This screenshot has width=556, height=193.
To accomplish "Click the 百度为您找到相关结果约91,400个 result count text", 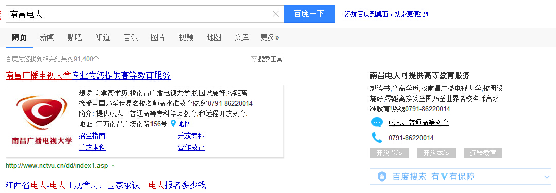I will [53, 59].
